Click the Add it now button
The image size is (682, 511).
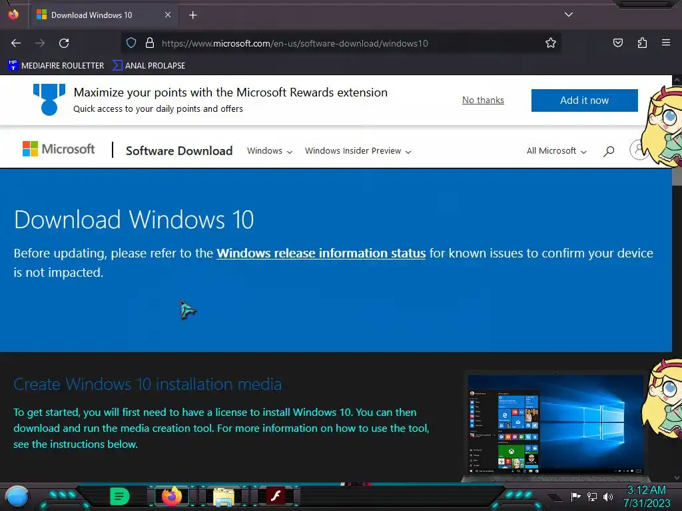tap(584, 100)
